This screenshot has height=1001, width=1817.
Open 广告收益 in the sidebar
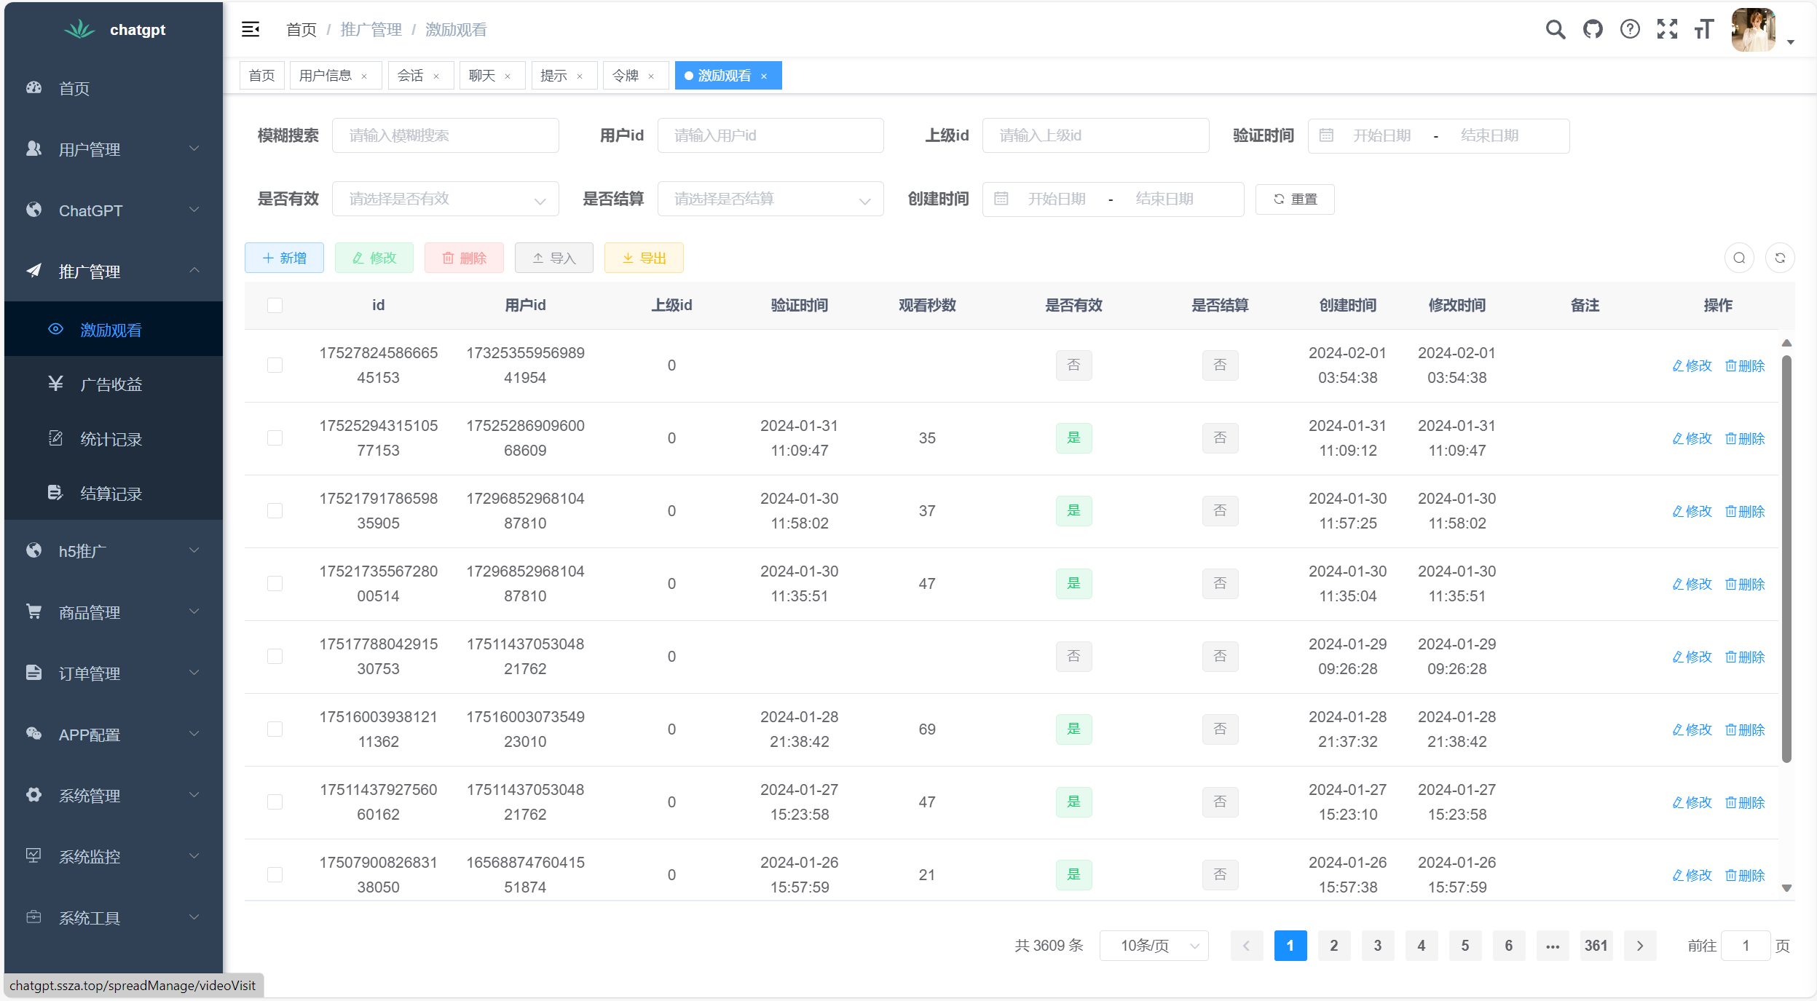pos(114,384)
